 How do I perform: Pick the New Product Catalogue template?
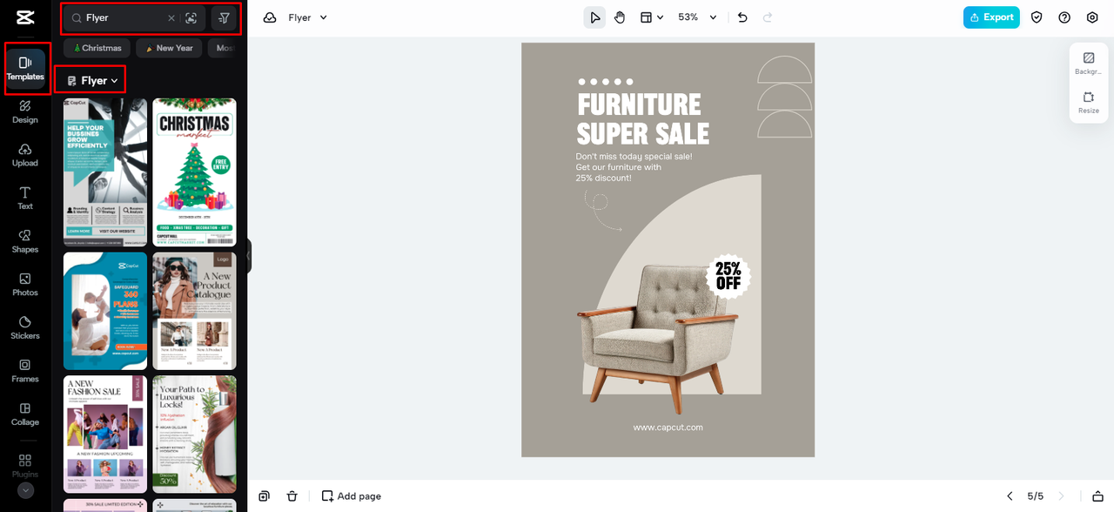tap(194, 311)
